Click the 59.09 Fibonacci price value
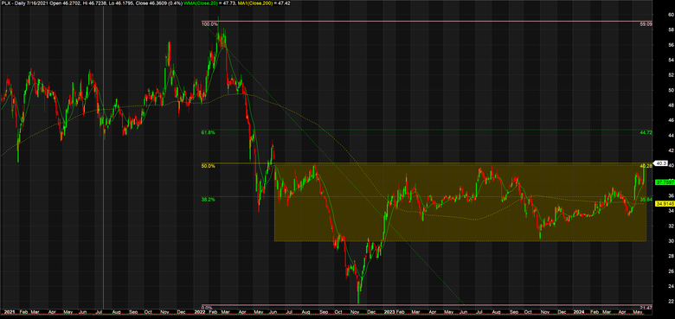Image resolution: width=675 pixels, height=319 pixels. click(x=646, y=24)
